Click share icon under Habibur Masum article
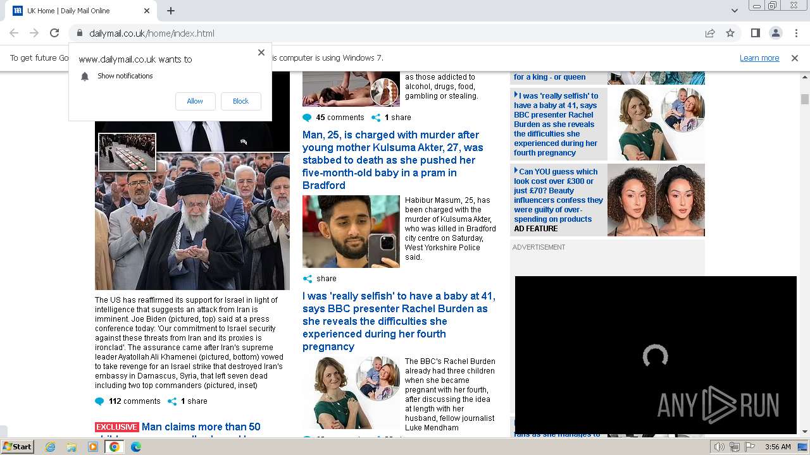 point(308,279)
